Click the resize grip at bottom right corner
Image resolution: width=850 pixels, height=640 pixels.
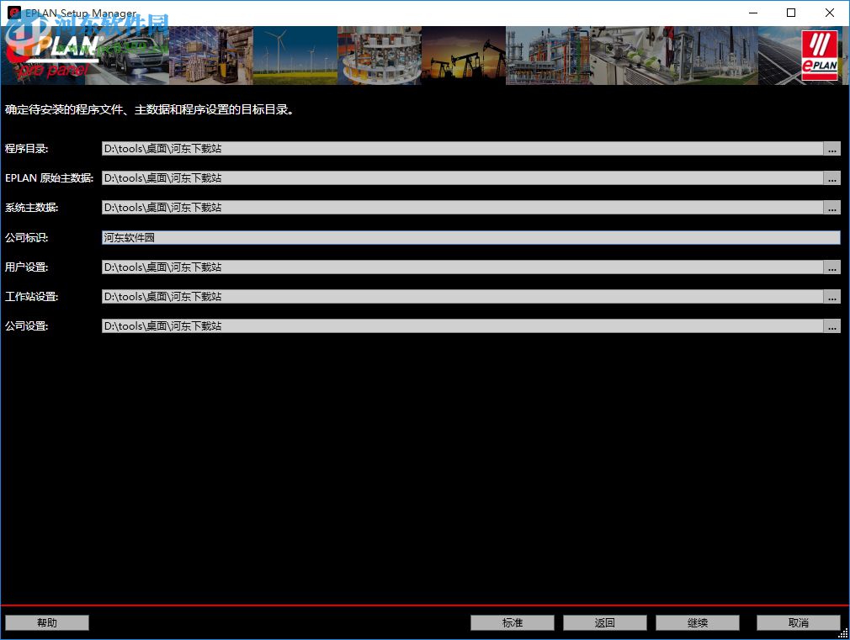click(845, 635)
